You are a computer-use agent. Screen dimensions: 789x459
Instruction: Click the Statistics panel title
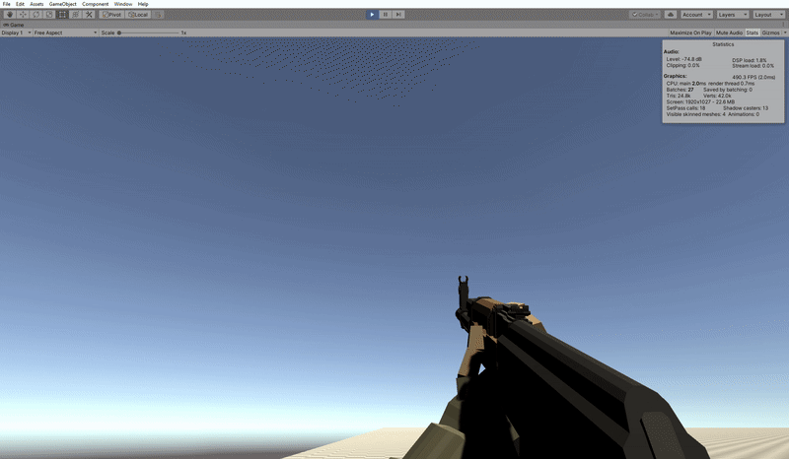click(x=723, y=44)
